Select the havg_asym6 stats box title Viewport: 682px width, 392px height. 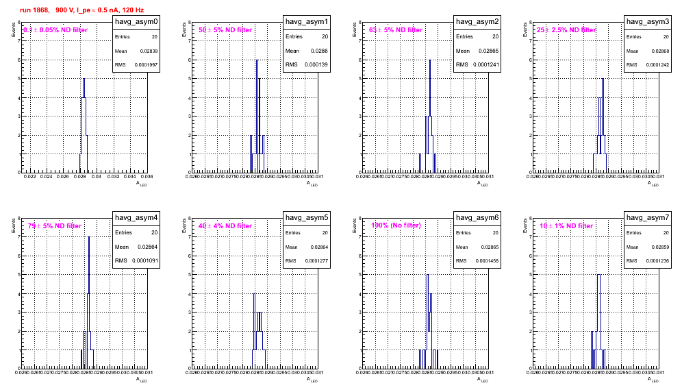(x=477, y=218)
